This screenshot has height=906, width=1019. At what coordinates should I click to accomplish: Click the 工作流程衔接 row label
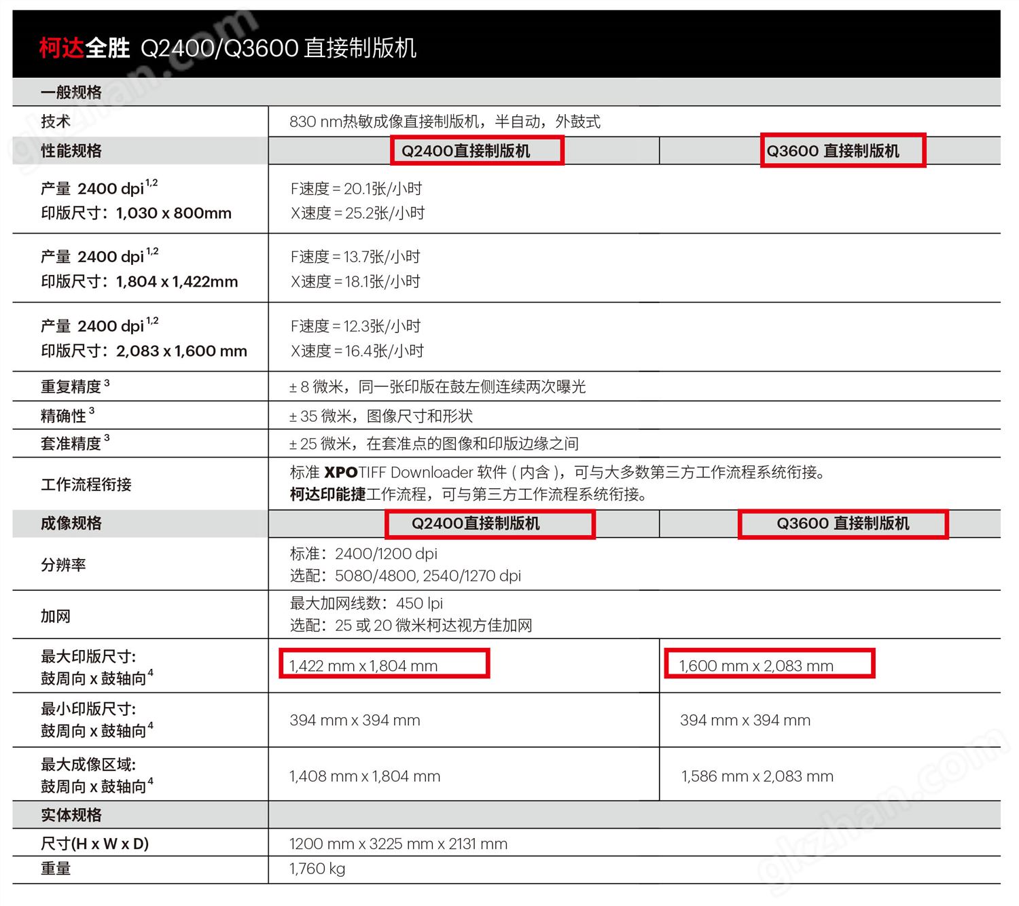point(86,484)
